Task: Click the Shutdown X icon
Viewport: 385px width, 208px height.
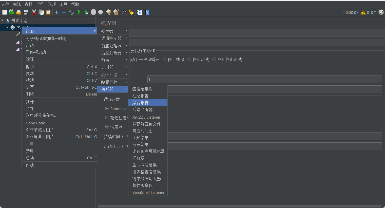Action: coord(101,12)
